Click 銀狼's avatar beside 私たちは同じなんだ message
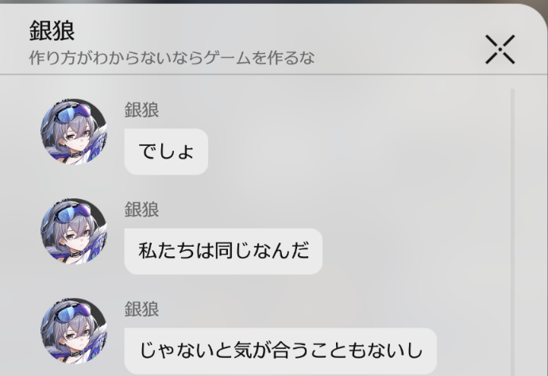Image resolution: width=548 pixels, height=376 pixels. pyautogui.click(x=74, y=231)
